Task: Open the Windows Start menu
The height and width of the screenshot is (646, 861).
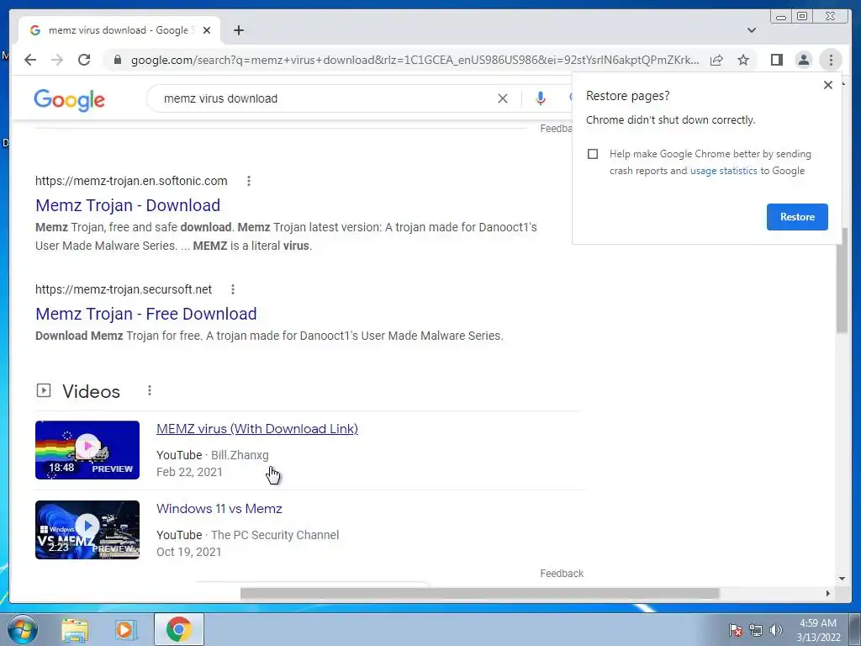Action: [23, 629]
